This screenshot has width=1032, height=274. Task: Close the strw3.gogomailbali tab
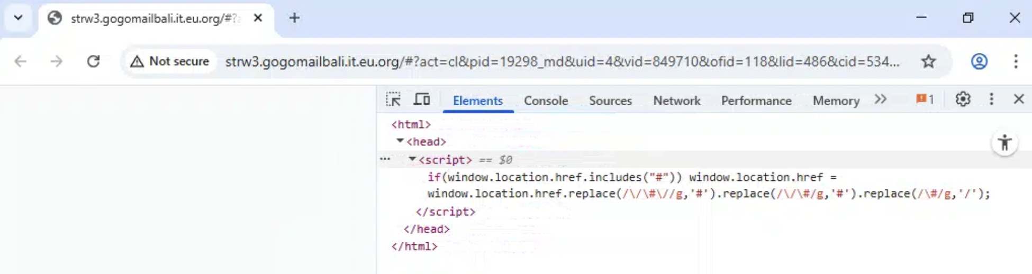(258, 18)
